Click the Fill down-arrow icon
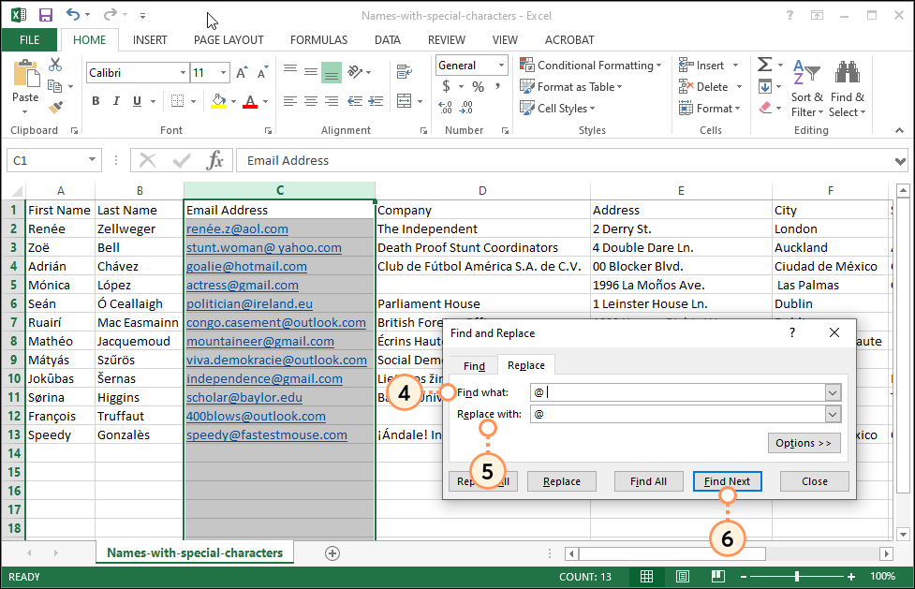This screenshot has width=915, height=589. pyautogui.click(x=765, y=87)
